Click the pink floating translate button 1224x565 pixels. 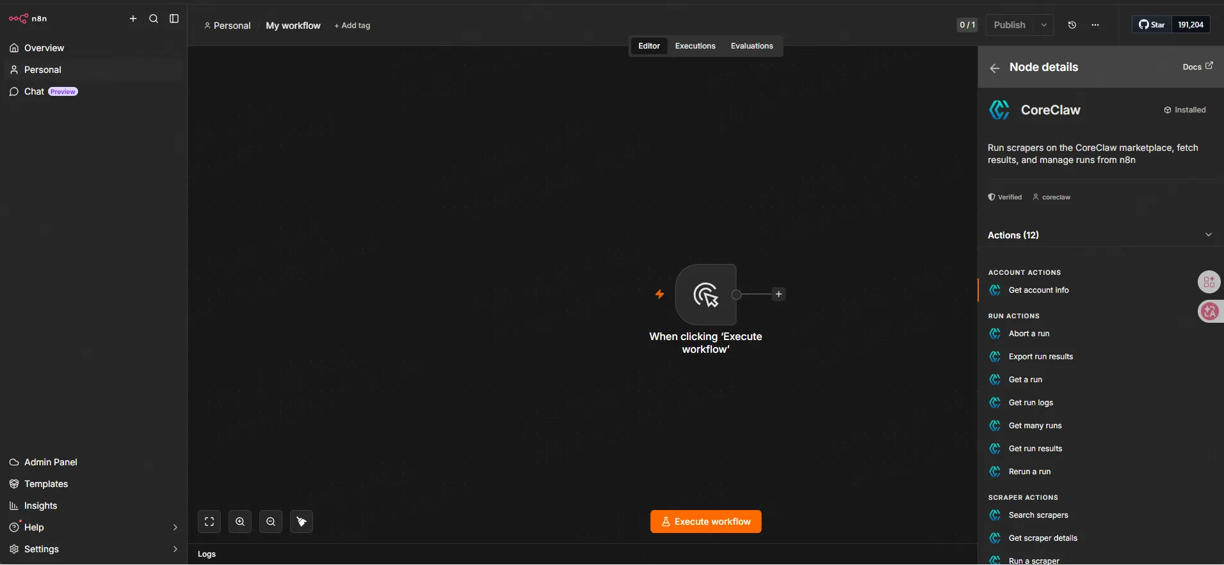coord(1209,311)
